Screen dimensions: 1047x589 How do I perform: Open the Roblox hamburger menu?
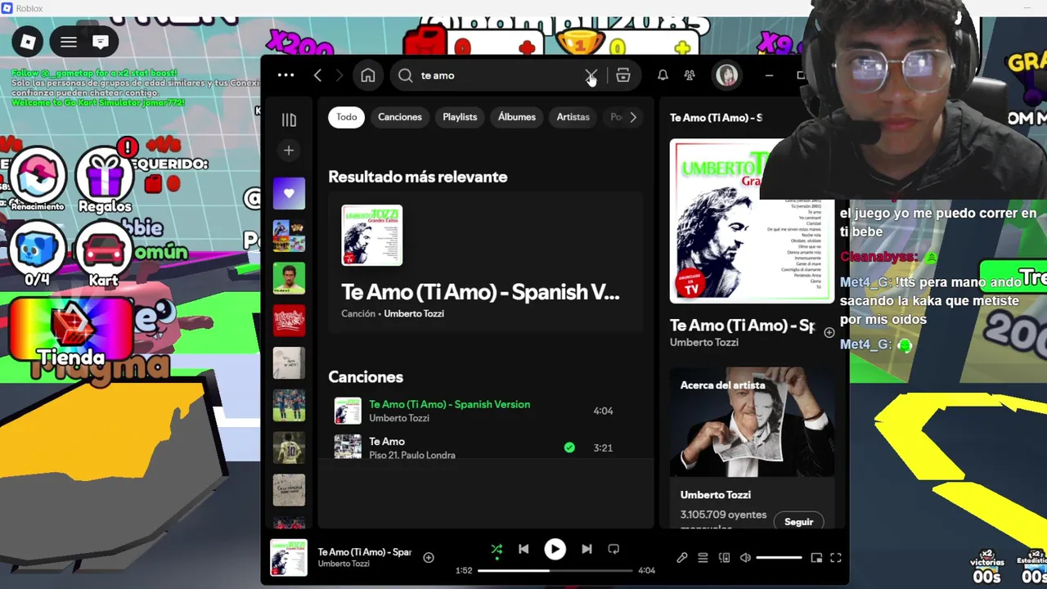pyautogui.click(x=69, y=42)
